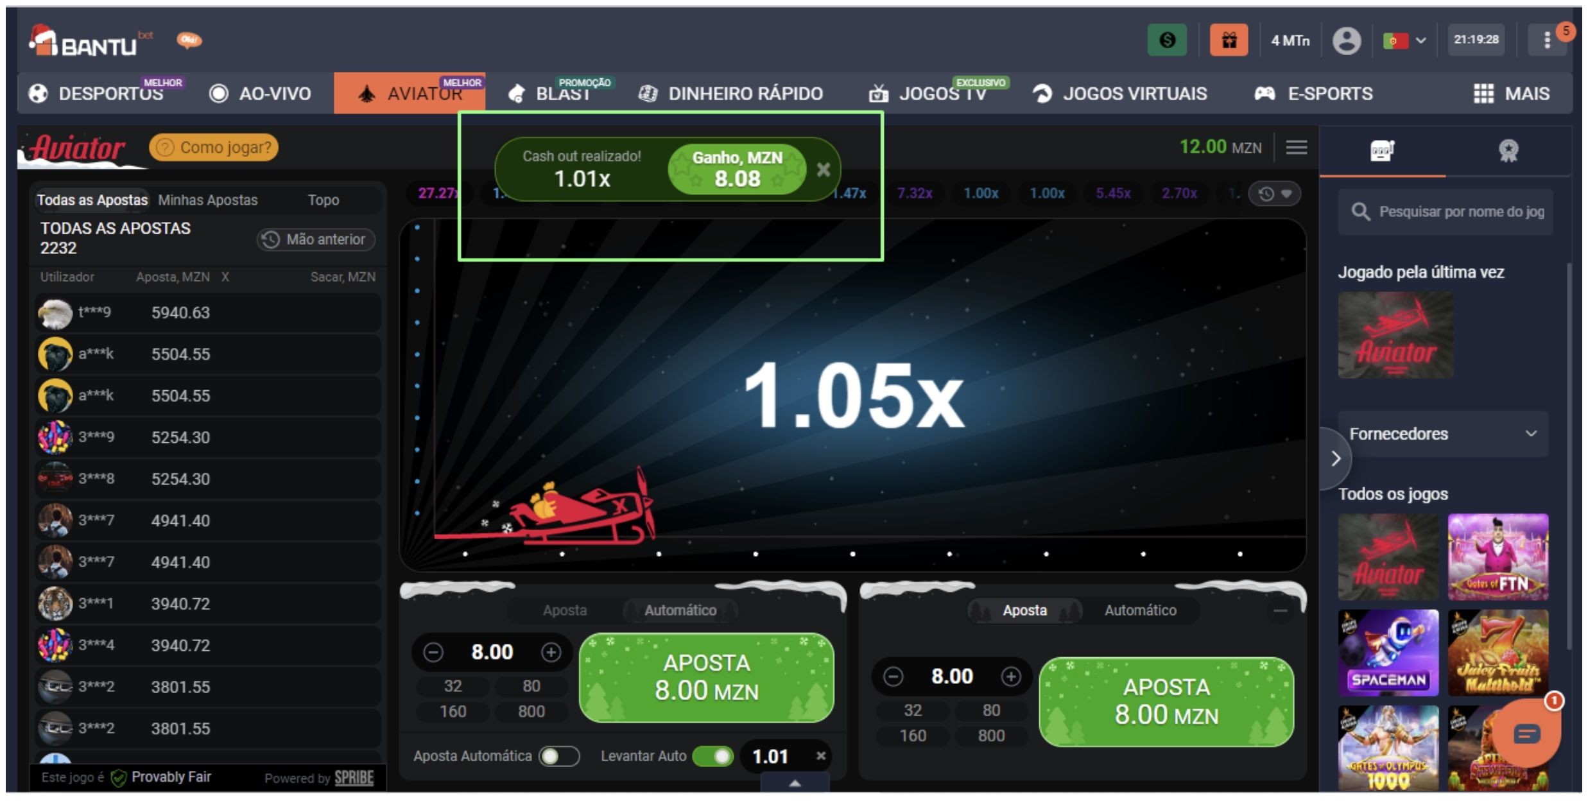Image resolution: width=1588 pixels, height=801 pixels.
Task: Switch to Minhas Apostas tab
Action: pyautogui.click(x=207, y=200)
